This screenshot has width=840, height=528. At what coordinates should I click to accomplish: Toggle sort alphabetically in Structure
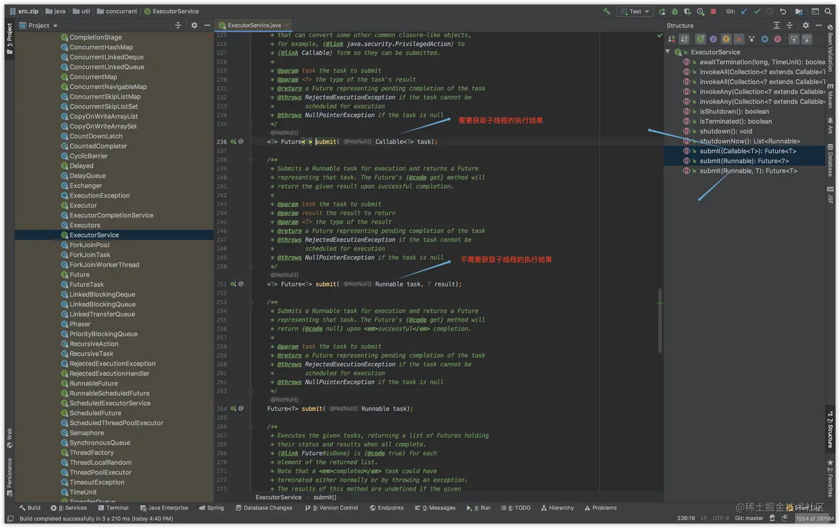(x=684, y=39)
